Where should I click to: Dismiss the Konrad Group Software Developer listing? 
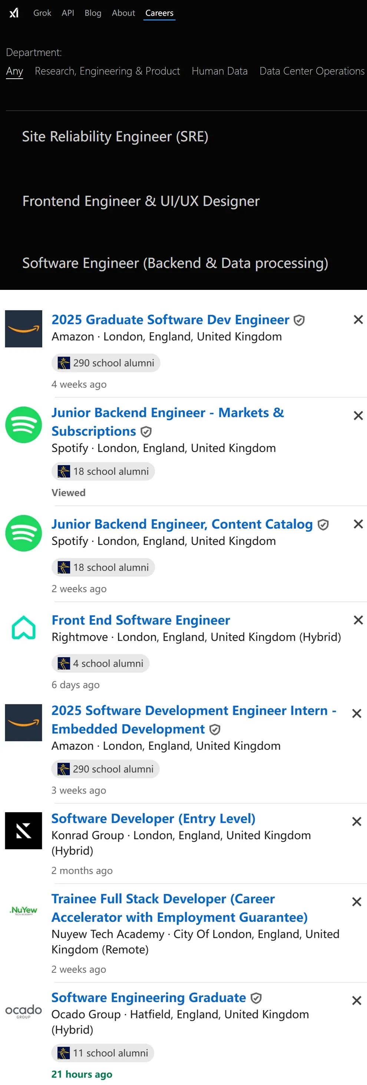pyautogui.click(x=357, y=821)
